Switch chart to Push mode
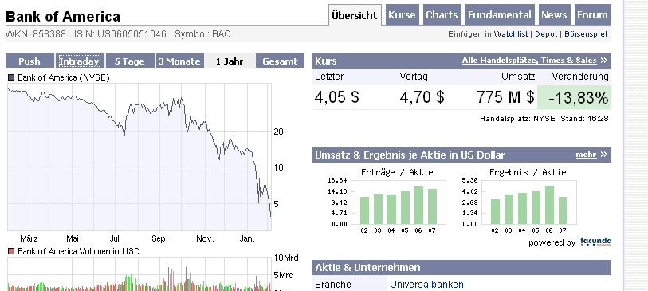 [x=29, y=61]
